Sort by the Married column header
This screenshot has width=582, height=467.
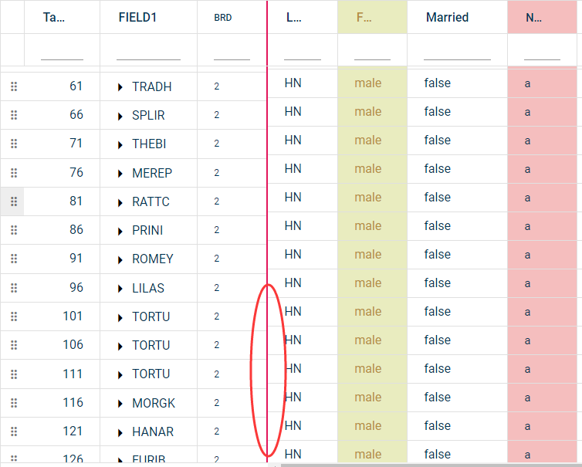[447, 17]
